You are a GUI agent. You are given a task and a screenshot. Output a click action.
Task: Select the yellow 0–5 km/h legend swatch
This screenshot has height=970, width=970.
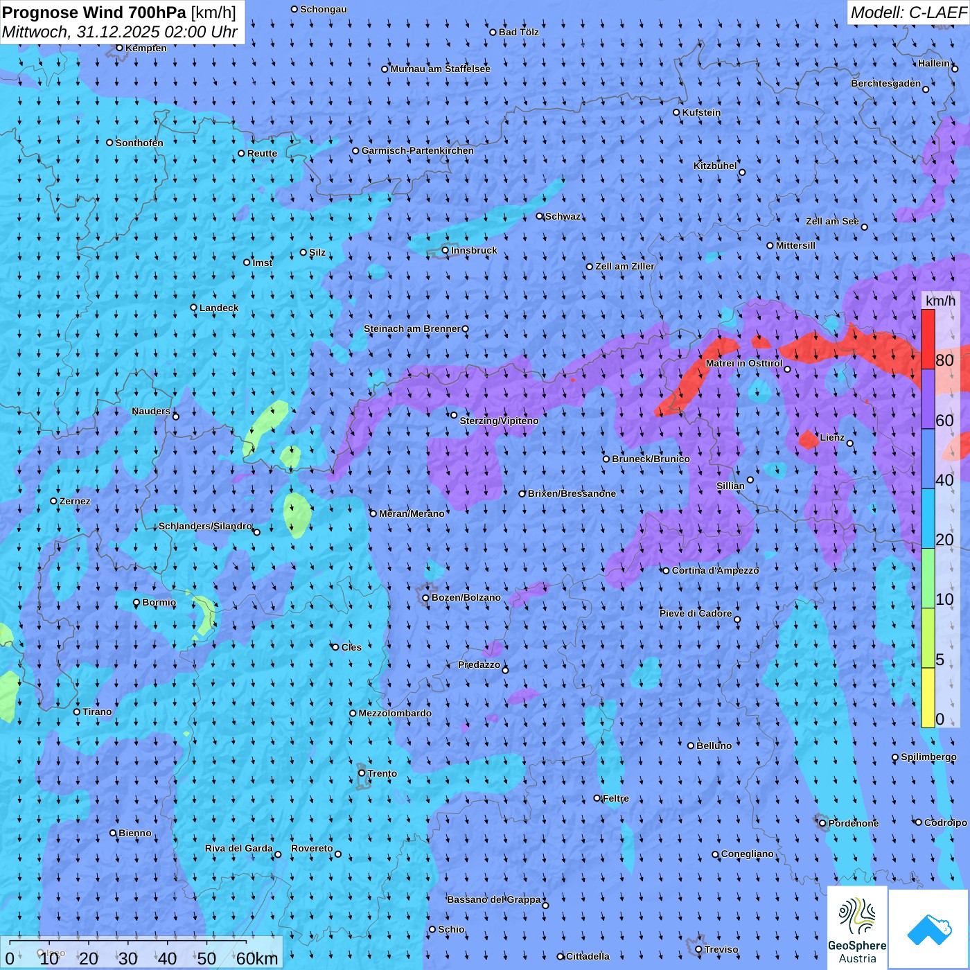click(x=928, y=698)
